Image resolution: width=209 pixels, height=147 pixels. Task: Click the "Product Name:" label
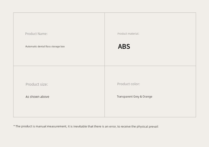[x=36, y=34]
